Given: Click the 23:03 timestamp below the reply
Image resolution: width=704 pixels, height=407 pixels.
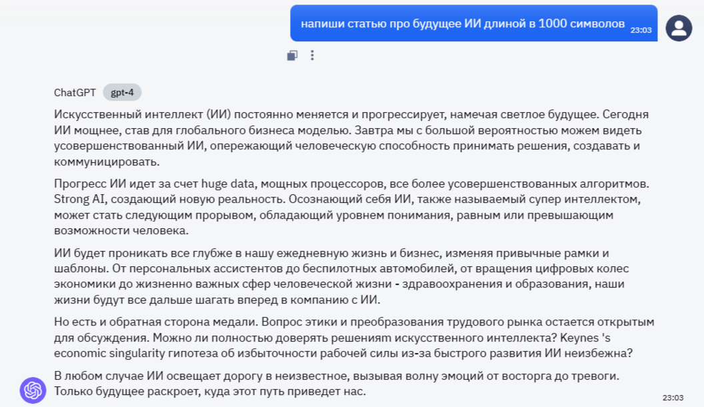Looking at the screenshot, I should 673,398.
